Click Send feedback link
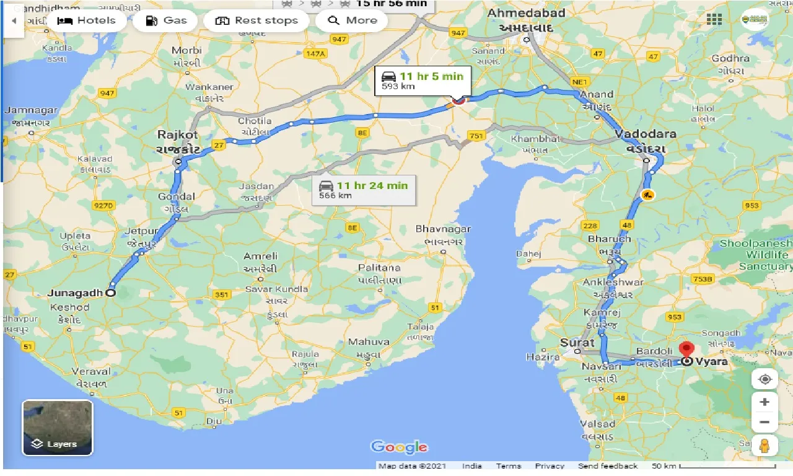The height and width of the screenshot is (476, 793). [607, 466]
